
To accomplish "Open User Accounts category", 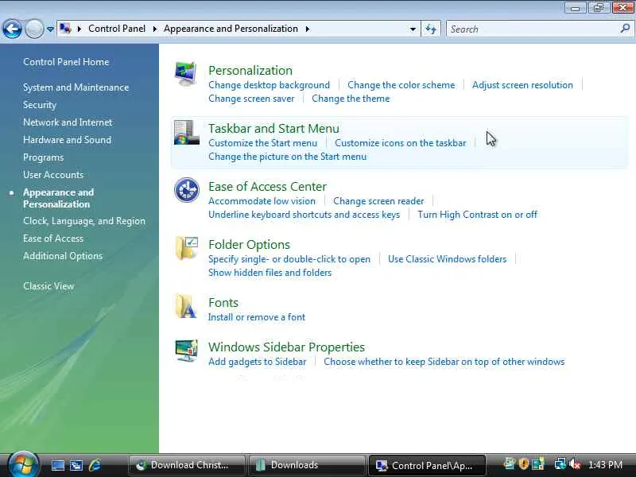I will (53, 175).
